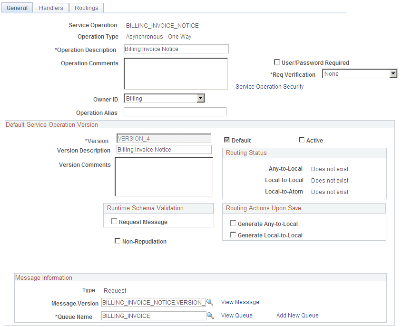Image resolution: width=402 pixels, height=327 pixels.
Task: Open the Queue Name lookup magnifier
Action: [x=210, y=316]
